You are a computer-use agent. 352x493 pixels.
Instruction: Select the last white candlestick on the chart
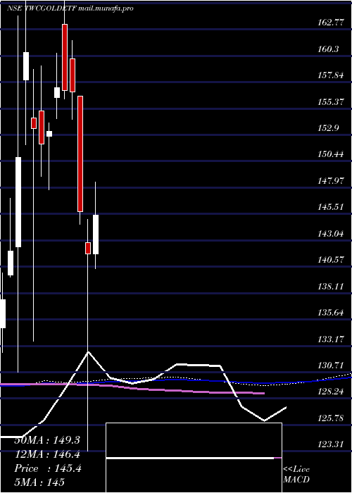click(96, 235)
